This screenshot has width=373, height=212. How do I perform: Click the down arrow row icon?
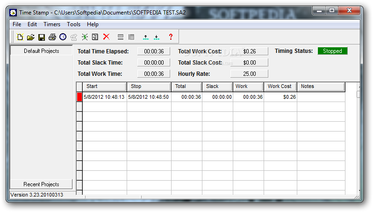(157, 37)
